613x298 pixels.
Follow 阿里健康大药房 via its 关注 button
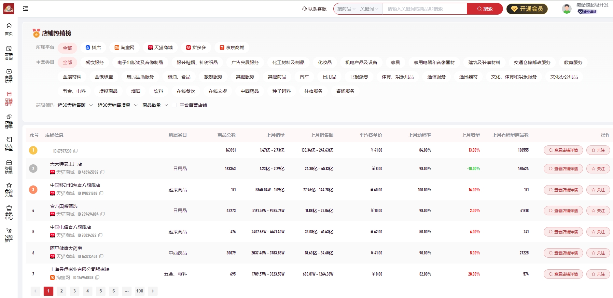[x=598, y=253]
